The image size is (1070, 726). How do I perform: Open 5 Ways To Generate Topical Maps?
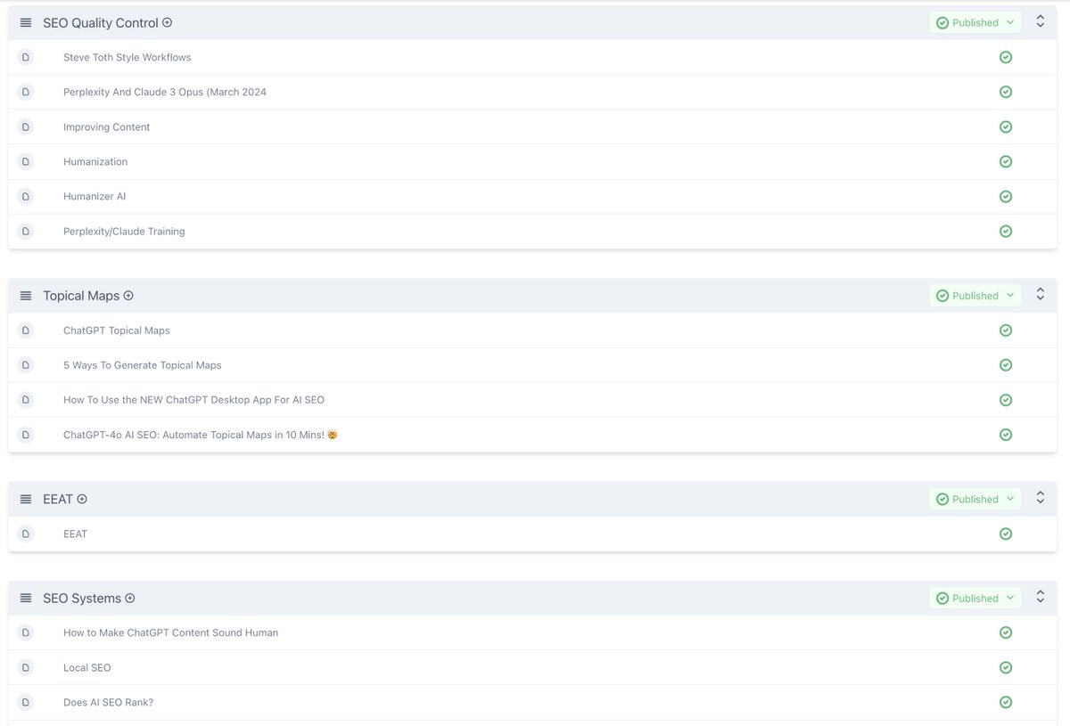pos(142,365)
